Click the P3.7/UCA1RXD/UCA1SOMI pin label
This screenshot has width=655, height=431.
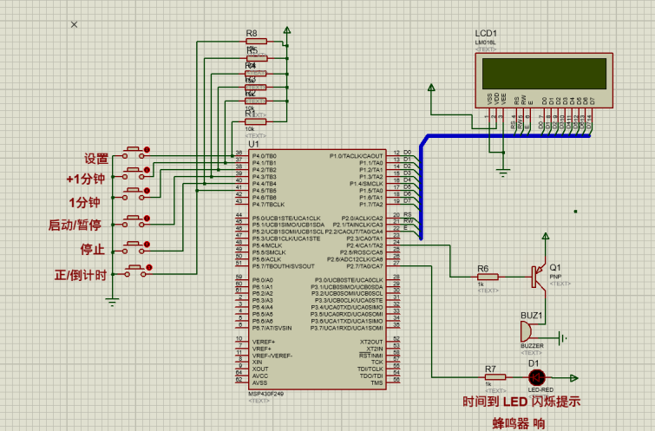[x=346, y=328]
